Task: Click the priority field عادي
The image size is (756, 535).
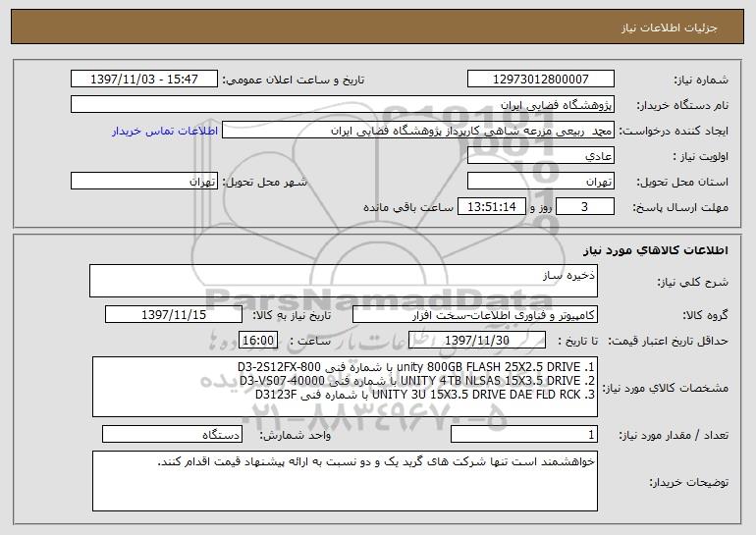Action: [x=540, y=156]
